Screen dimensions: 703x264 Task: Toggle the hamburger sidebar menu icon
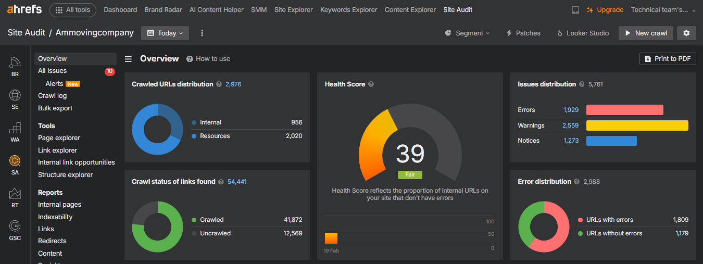click(128, 59)
